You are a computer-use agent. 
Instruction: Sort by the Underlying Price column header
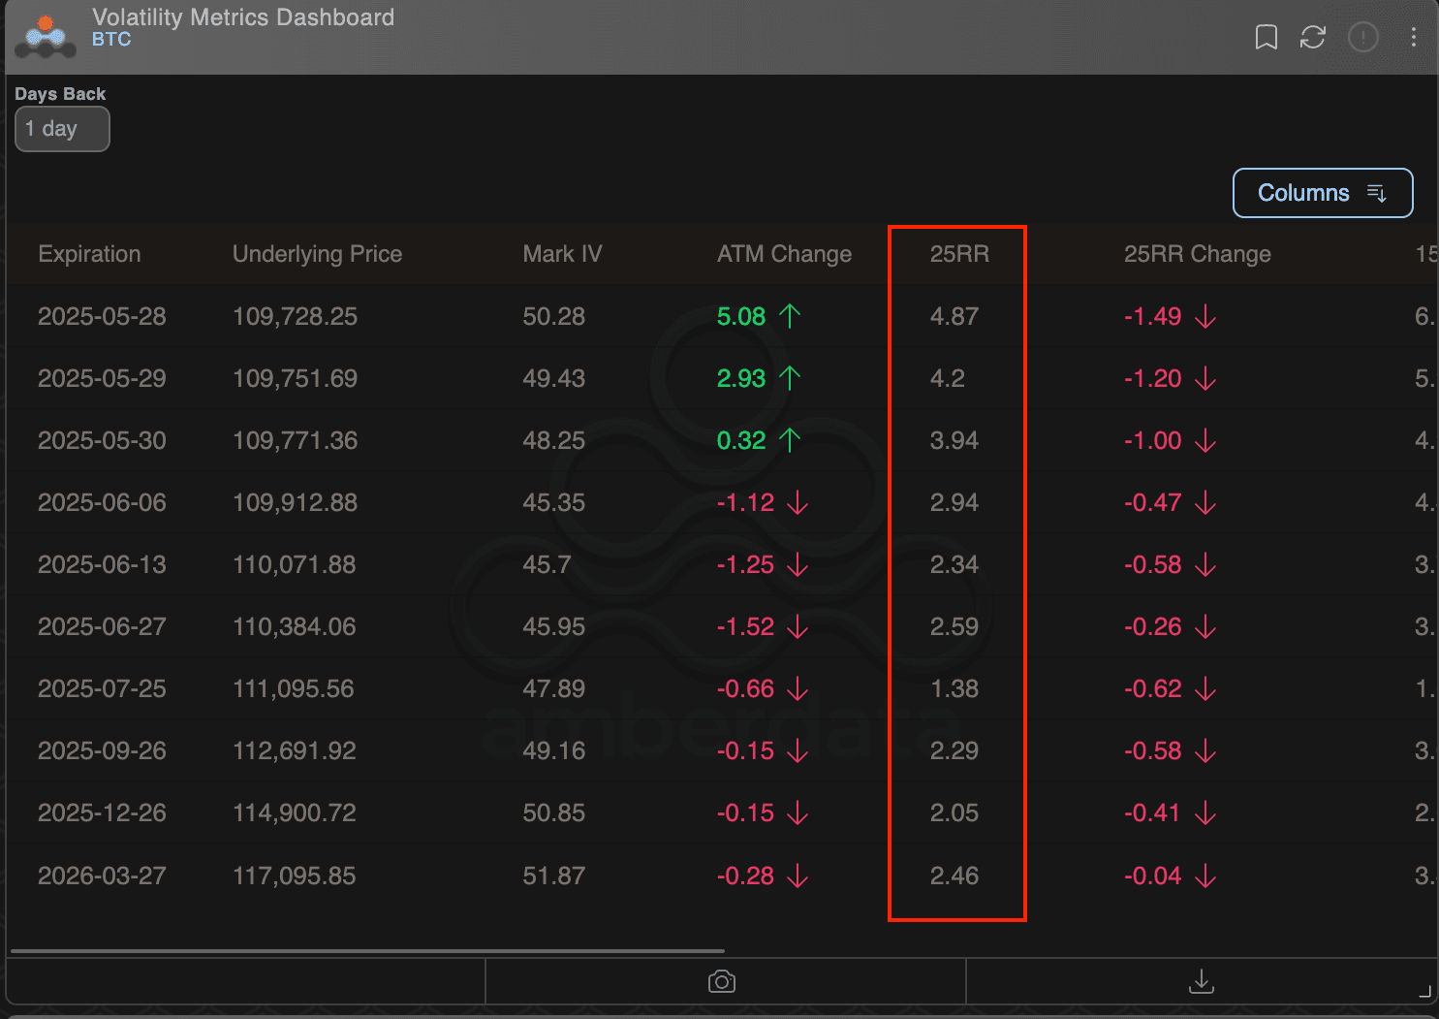click(317, 254)
